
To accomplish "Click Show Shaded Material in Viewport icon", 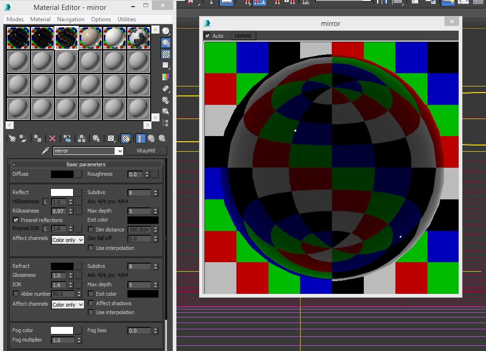I will point(126,138).
